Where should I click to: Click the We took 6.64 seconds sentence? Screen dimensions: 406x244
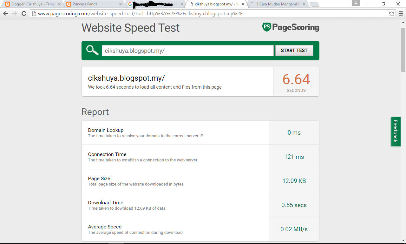point(155,87)
